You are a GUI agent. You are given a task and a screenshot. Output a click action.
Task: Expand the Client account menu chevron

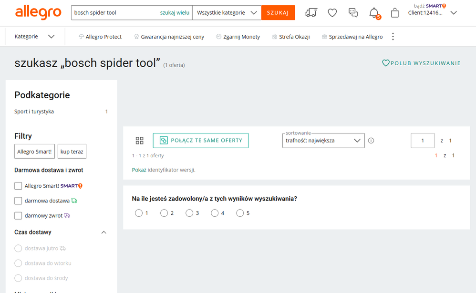coord(454,13)
